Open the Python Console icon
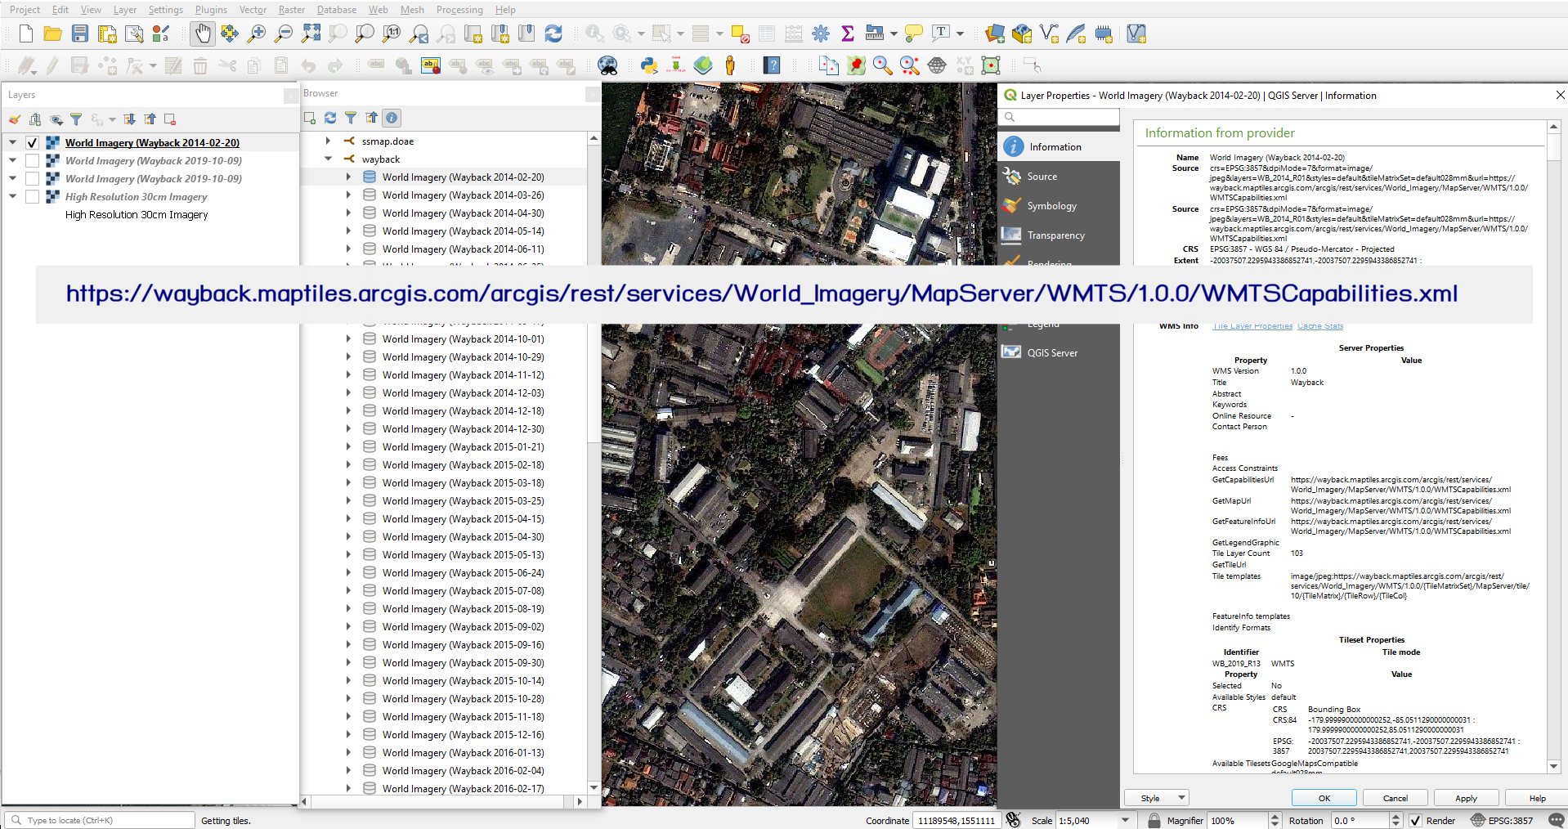Viewport: 1568px width, 829px height. click(x=649, y=65)
